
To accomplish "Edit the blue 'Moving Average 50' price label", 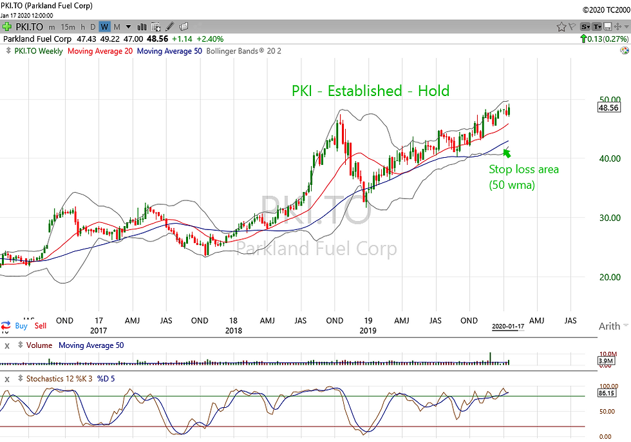I will click(169, 51).
